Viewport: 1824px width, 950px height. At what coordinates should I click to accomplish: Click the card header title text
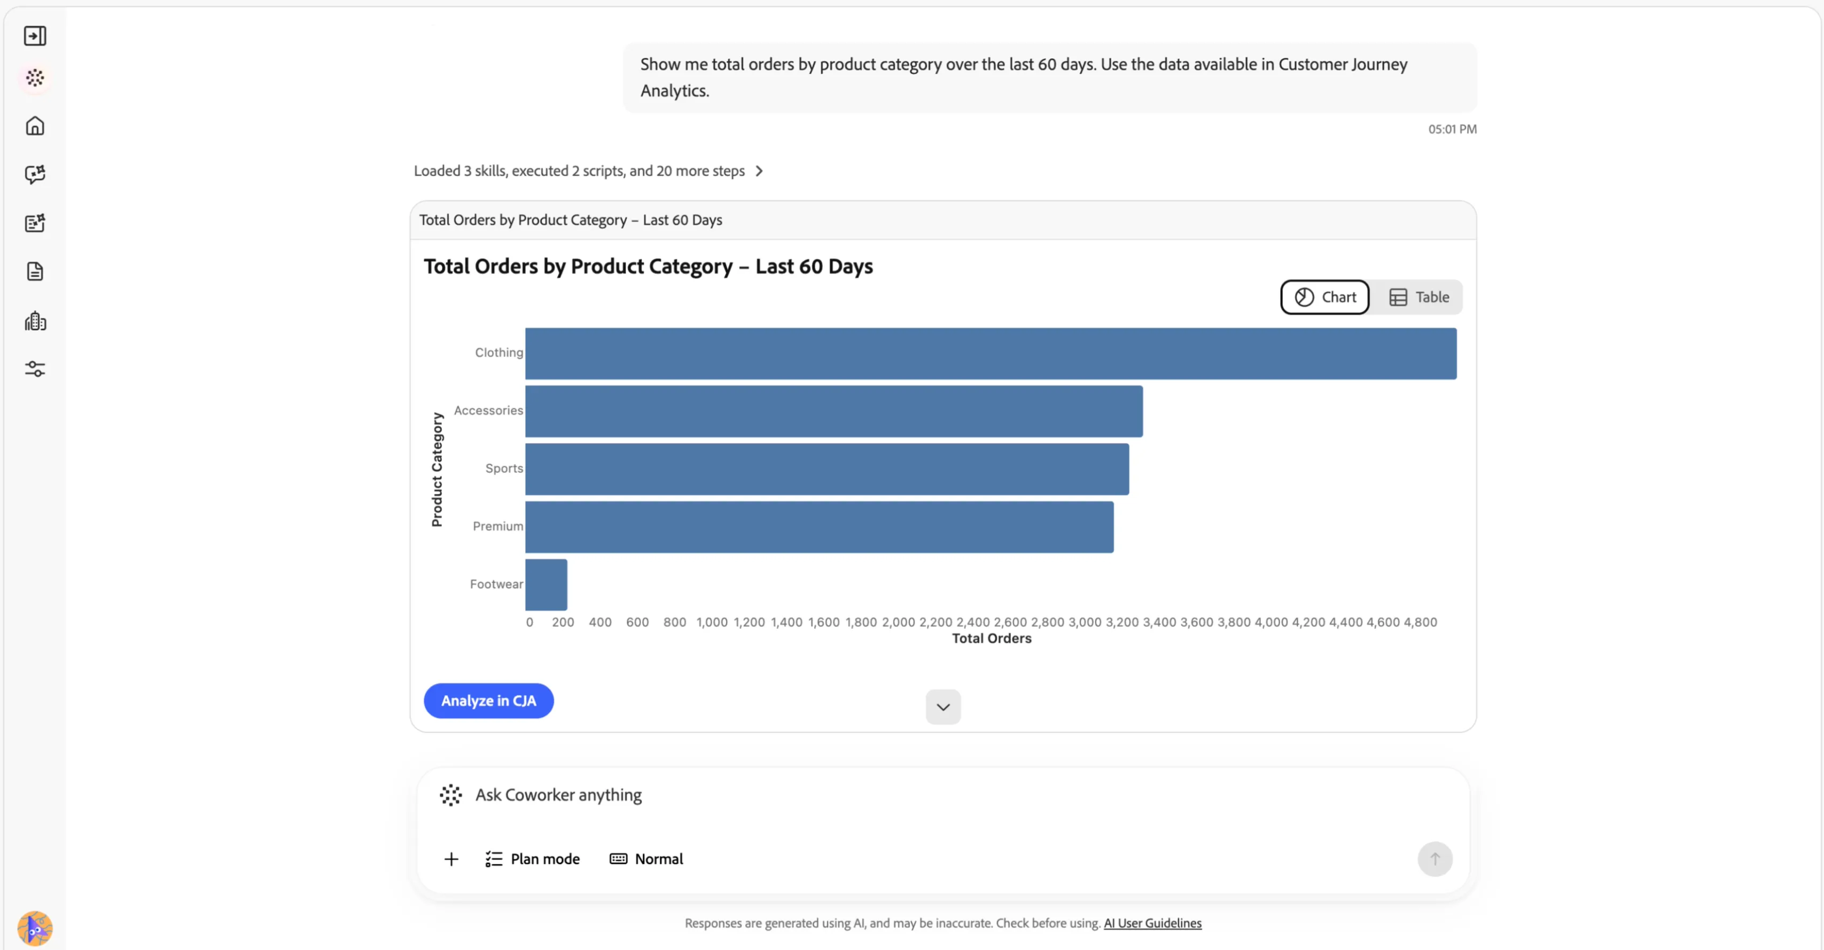pyautogui.click(x=570, y=220)
